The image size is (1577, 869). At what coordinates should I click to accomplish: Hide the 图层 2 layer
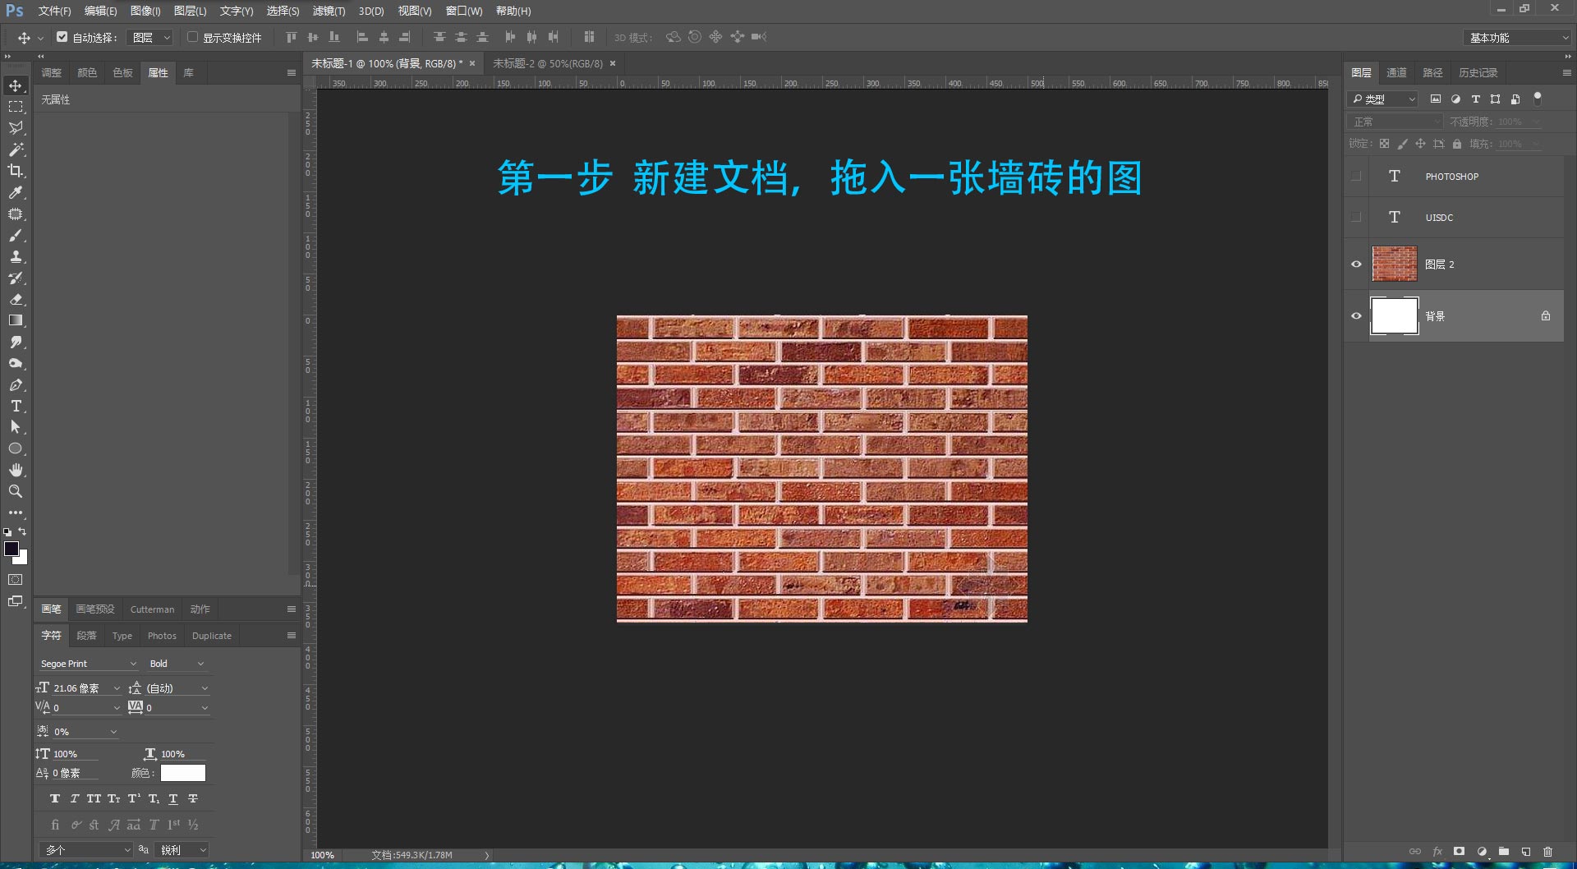point(1356,264)
